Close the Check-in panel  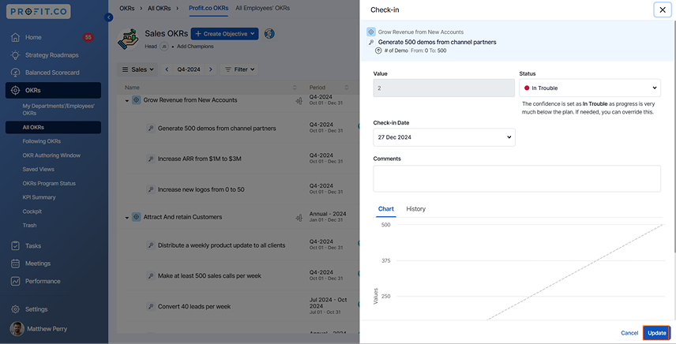[x=663, y=9]
